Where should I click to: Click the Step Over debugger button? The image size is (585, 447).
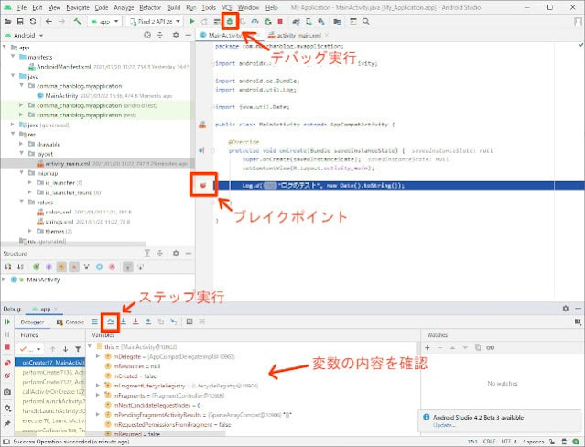pos(111,322)
